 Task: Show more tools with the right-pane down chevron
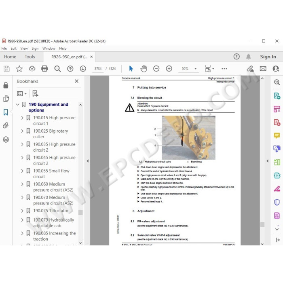pyautogui.click(x=277, y=229)
